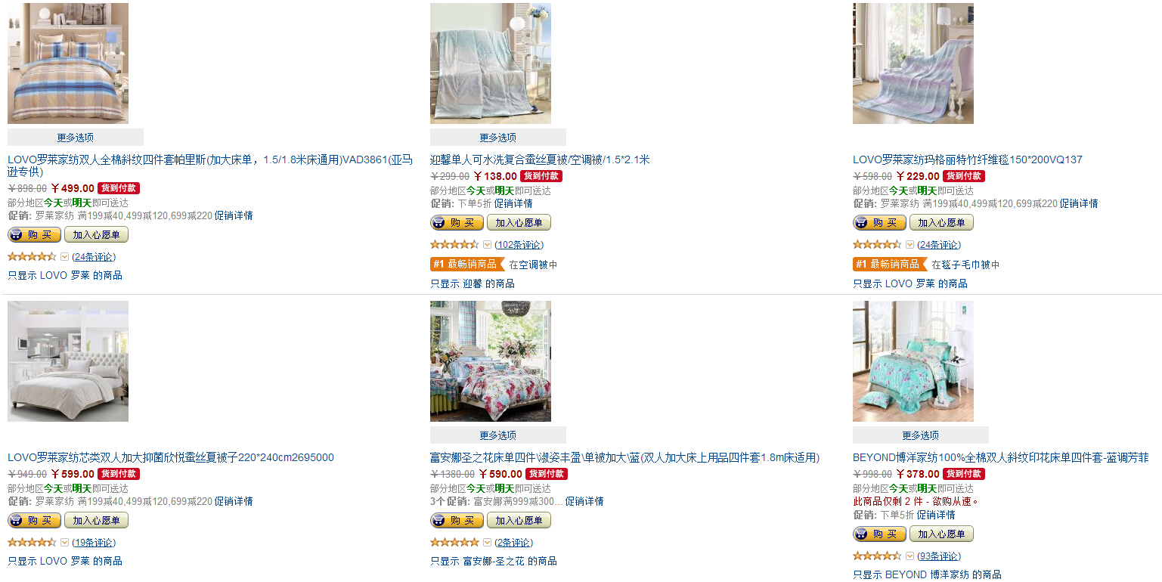
Task: Click #1 最畅销商品 badge under LOVO blanket
Action: click(x=890, y=264)
